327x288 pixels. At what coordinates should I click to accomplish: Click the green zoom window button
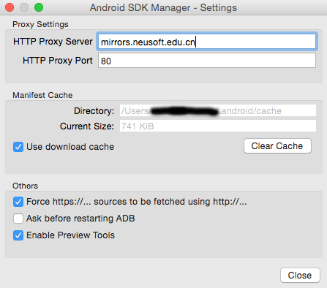pos(39,7)
